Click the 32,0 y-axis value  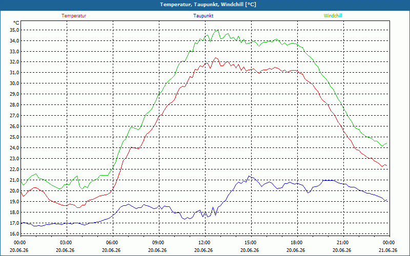[x=14, y=62]
